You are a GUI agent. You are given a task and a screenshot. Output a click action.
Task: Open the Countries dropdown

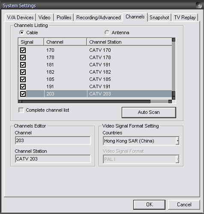(177, 141)
